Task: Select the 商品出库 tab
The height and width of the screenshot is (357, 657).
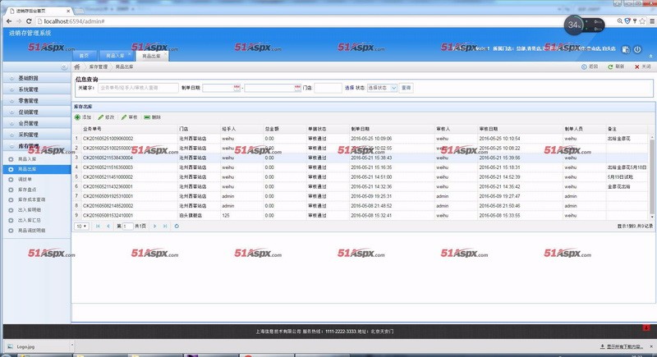Action: 151,56
